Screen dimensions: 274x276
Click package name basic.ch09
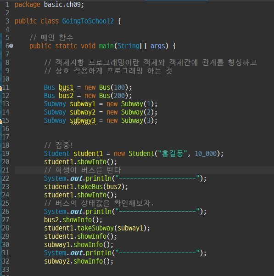coord(62,5)
